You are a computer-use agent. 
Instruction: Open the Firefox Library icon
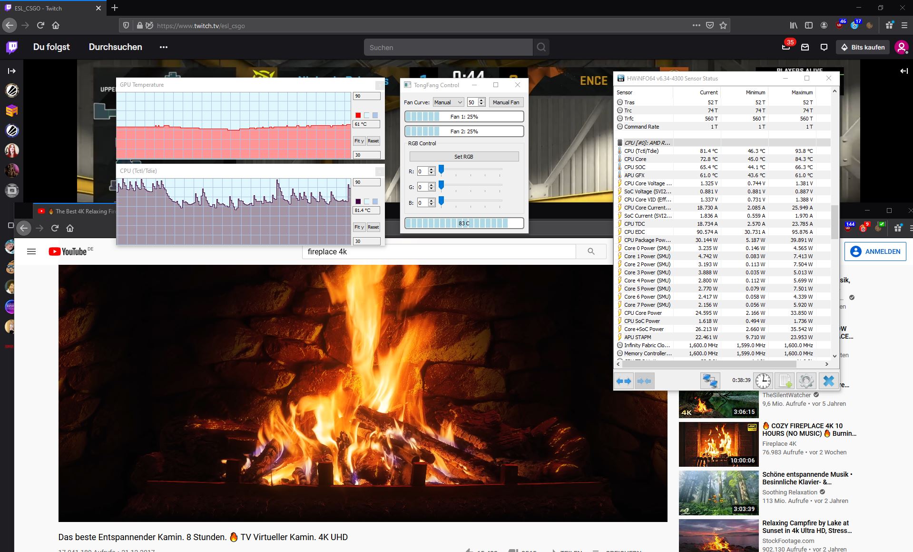[794, 25]
